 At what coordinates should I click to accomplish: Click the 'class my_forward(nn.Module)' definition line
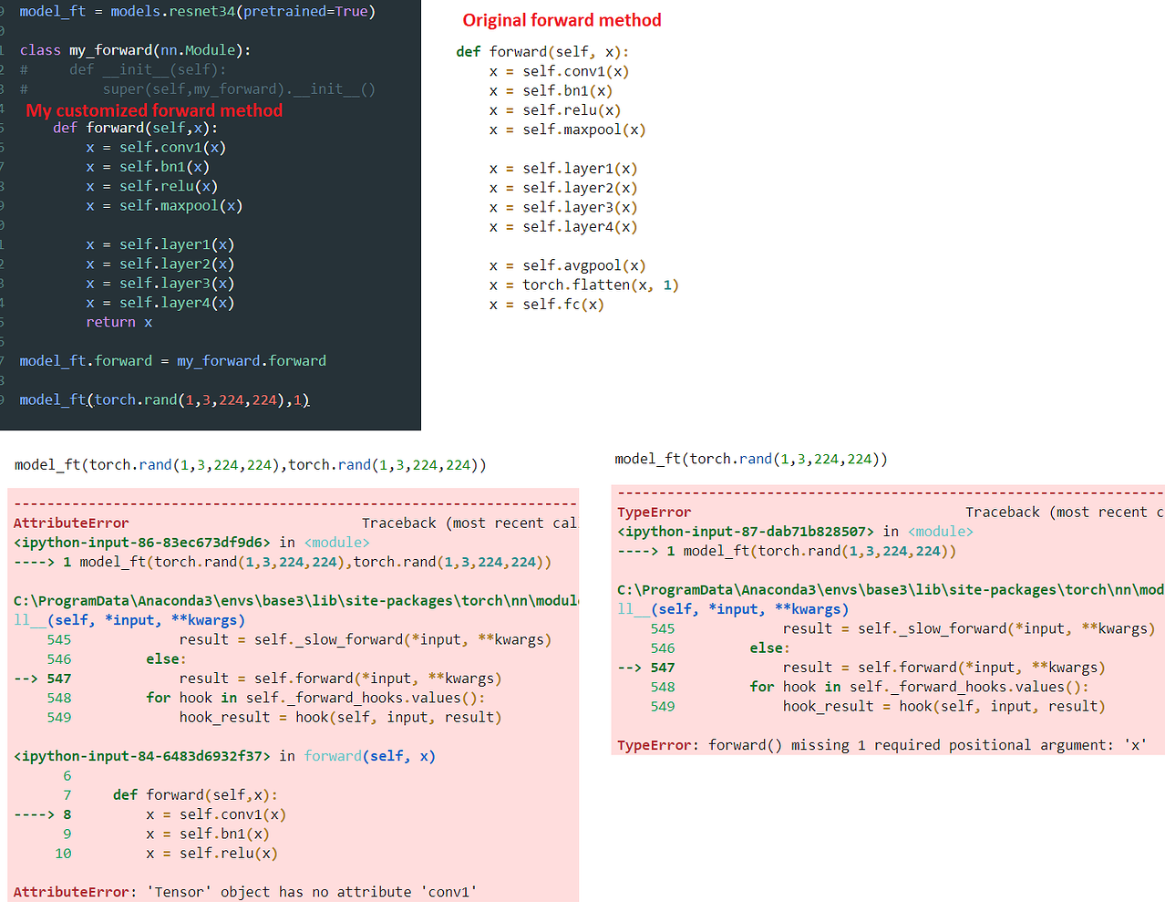pyautogui.click(x=135, y=50)
